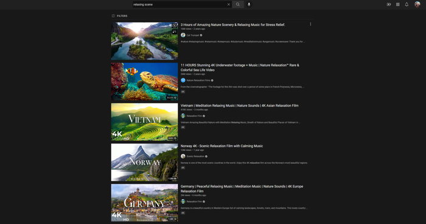Click the 4K badge under the Norway video

[183, 168]
